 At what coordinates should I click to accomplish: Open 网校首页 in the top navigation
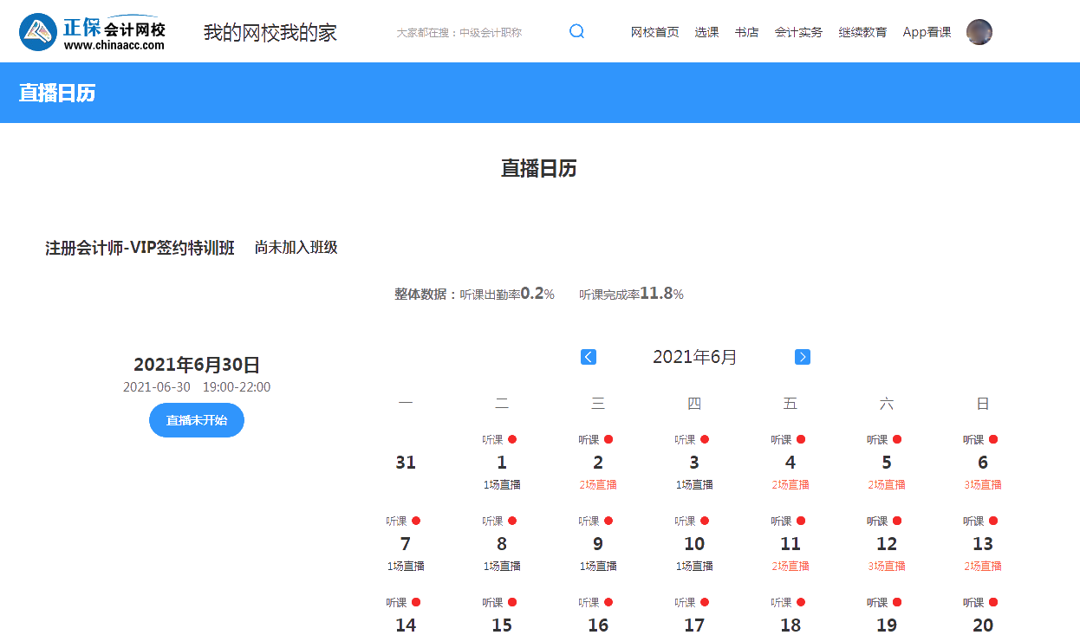pos(654,31)
